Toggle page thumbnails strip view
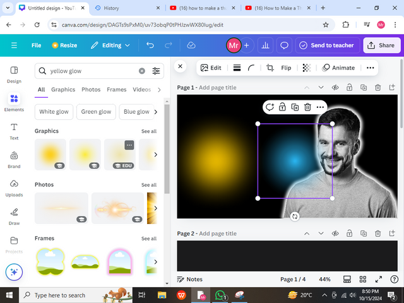The image size is (404, 303). 347,279
